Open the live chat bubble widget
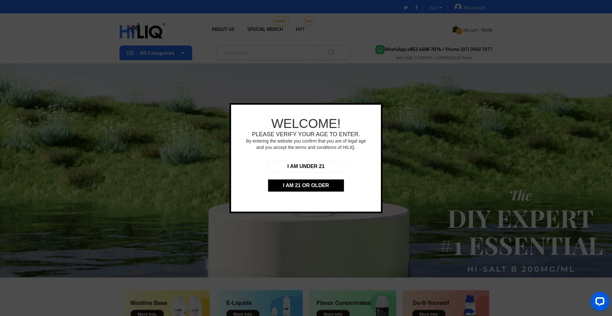The height and width of the screenshot is (316, 612). coord(599,301)
